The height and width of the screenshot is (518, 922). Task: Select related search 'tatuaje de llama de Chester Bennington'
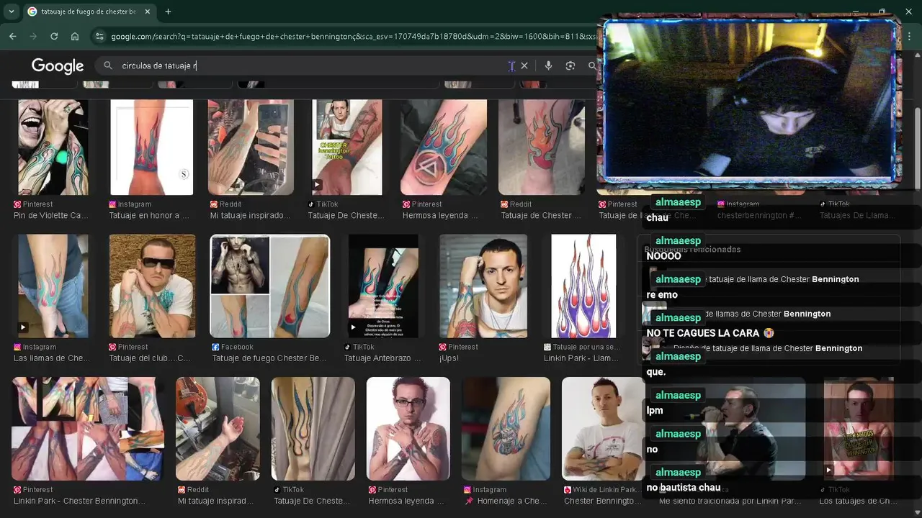tap(784, 279)
